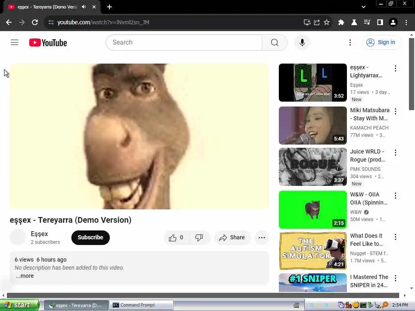The width and height of the screenshot is (415, 311).
Task: Open options for eşşex Lightyarrax video
Action: coord(396,68)
